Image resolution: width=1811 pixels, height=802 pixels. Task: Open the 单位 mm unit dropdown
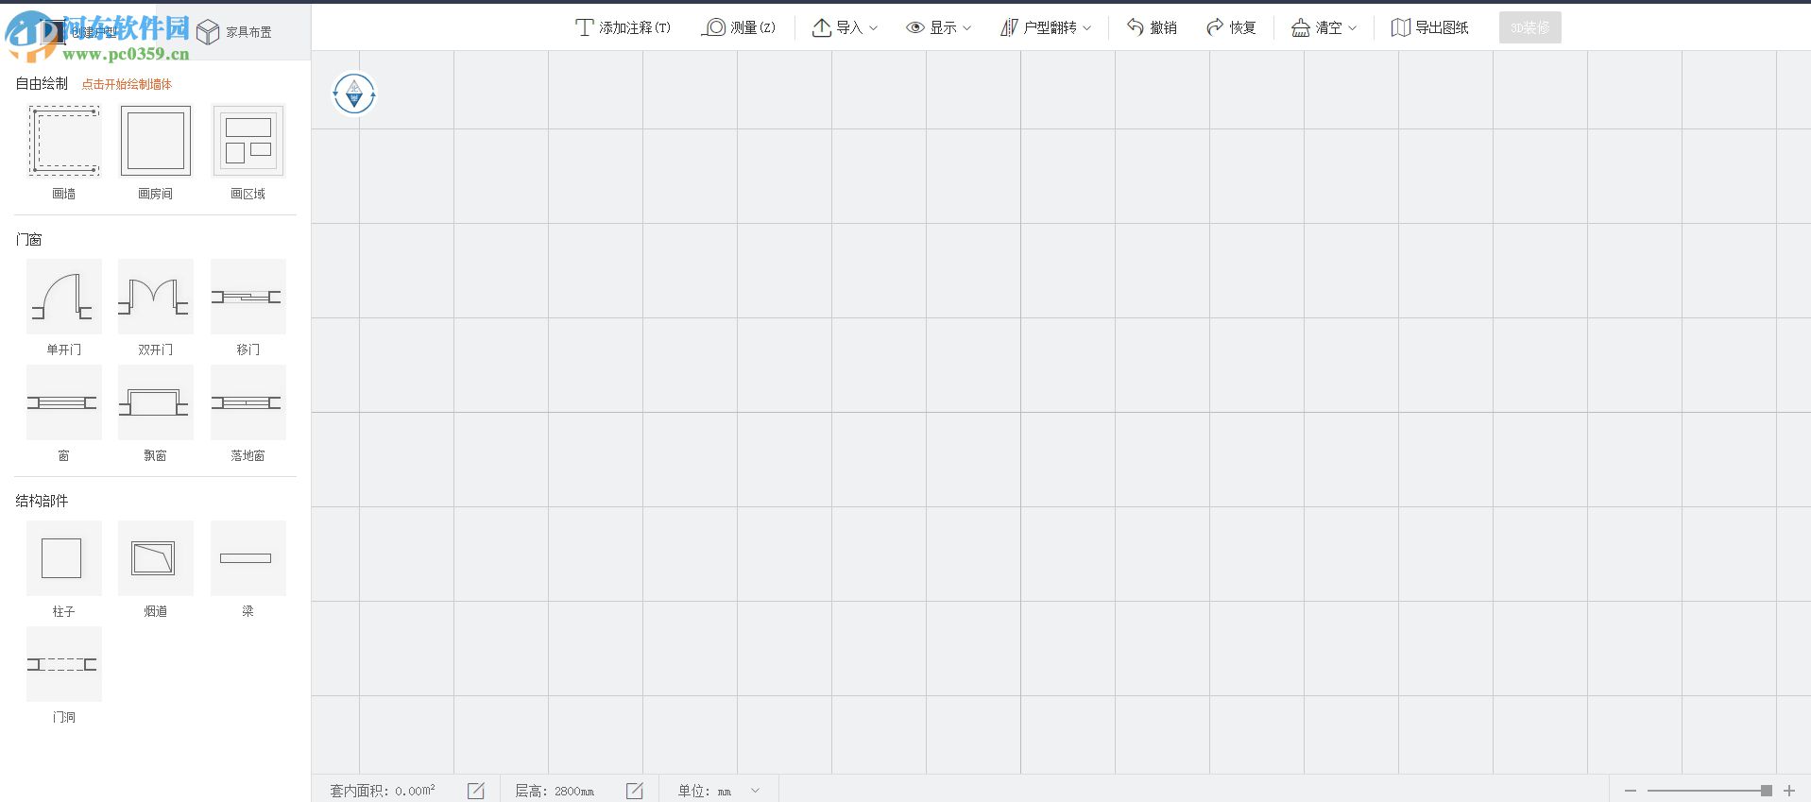pyautogui.click(x=718, y=791)
